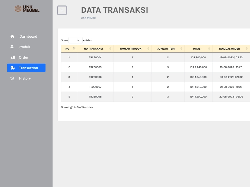This screenshot has height=187, width=250.
Task: Click the Produk chair icon
Action: pos(12,47)
